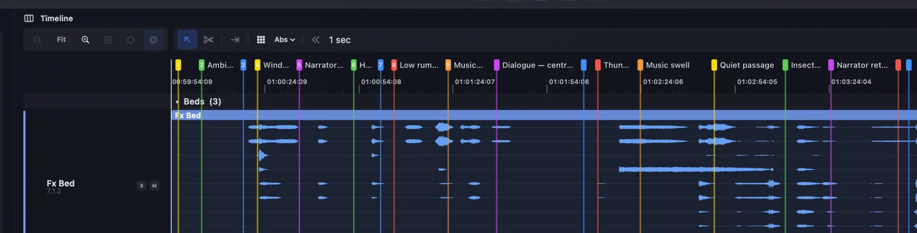The image size is (917, 233).
Task: Click the arrow-to-bar snap icon
Action: click(235, 40)
